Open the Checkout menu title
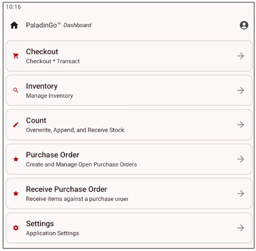The height and width of the screenshot is (251, 256). tap(42, 52)
